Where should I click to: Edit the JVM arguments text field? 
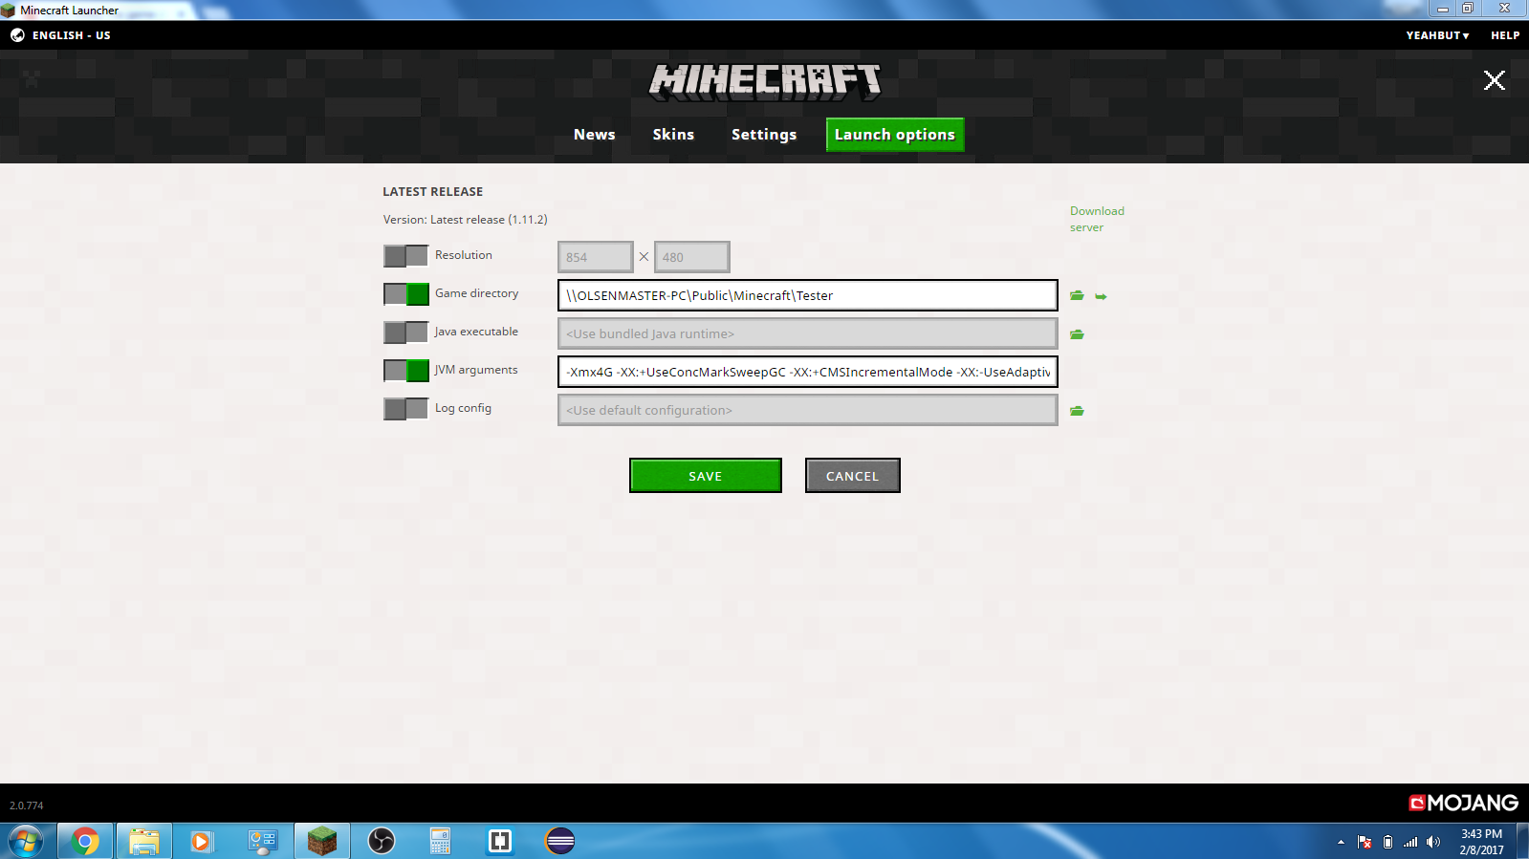tap(808, 372)
